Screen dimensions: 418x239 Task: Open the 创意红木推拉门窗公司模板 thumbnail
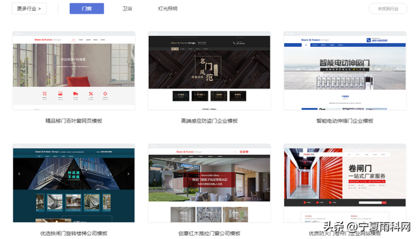tap(209, 183)
